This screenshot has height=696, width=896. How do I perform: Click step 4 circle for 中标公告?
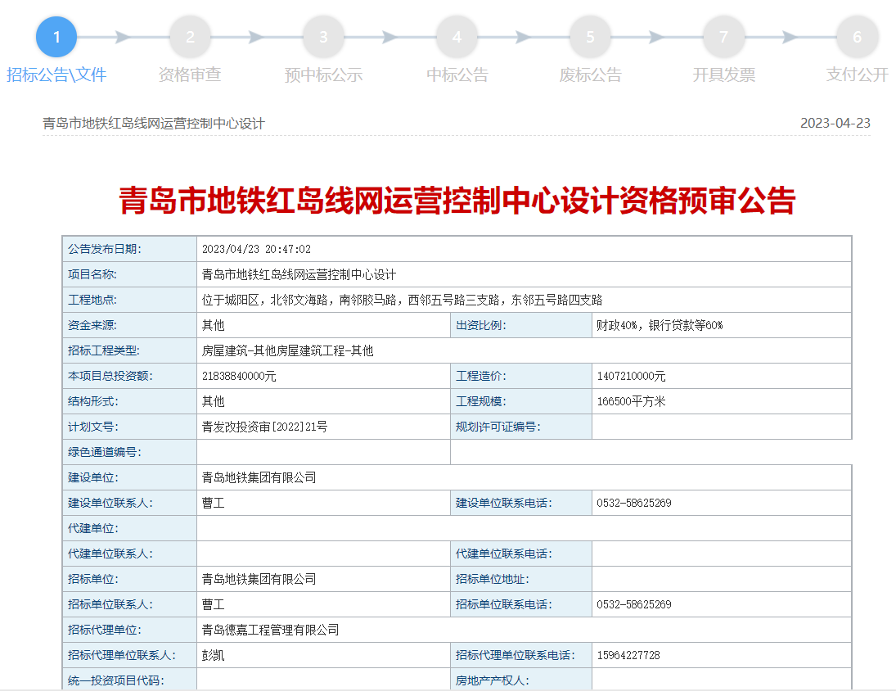(457, 37)
